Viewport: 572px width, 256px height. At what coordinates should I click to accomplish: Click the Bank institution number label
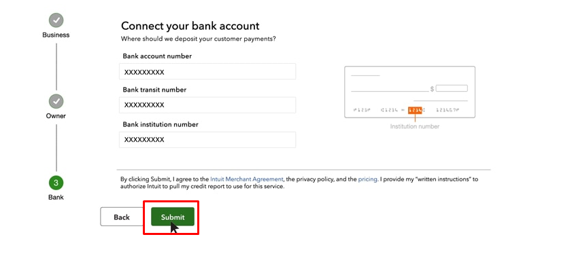(x=161, y=124)
